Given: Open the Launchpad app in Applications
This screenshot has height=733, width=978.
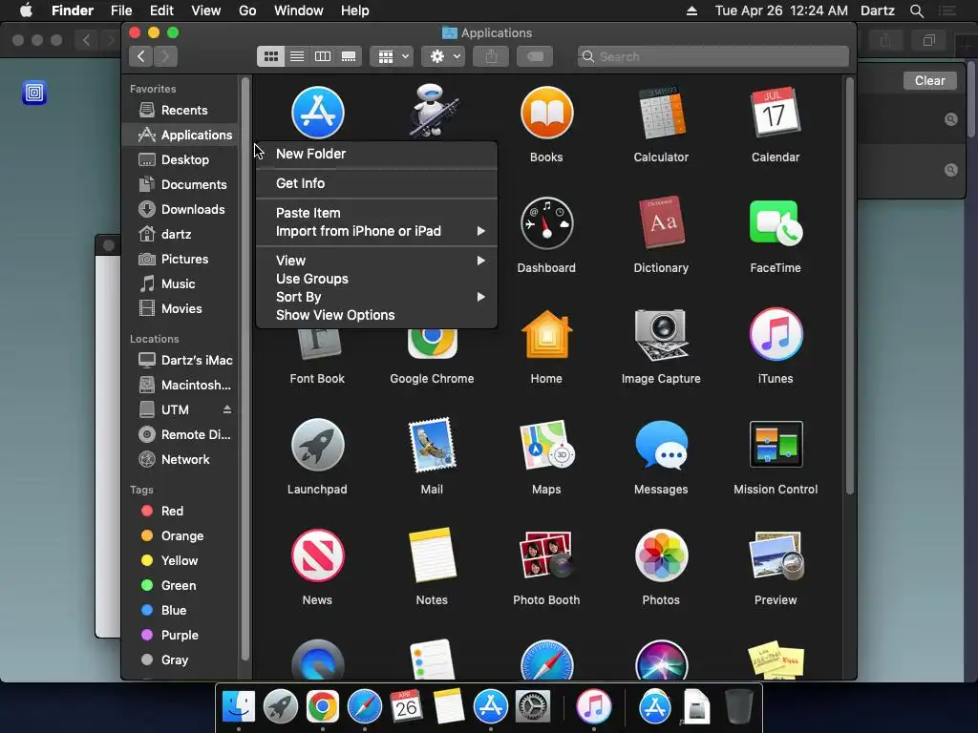Looking at the screenshot, I should point(317,445).
